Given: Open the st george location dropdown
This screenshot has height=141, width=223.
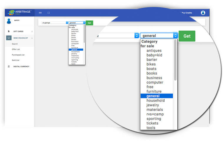Looking at the screenshot, I should 55,23.
